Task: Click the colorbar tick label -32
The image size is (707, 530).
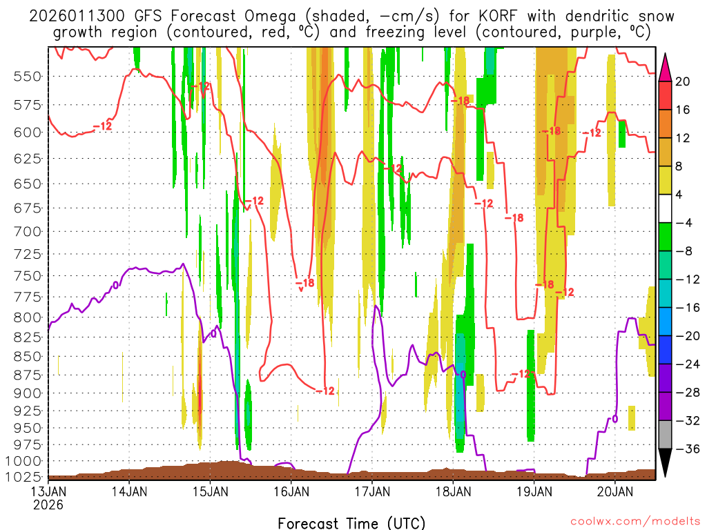Action: (687, 420)
